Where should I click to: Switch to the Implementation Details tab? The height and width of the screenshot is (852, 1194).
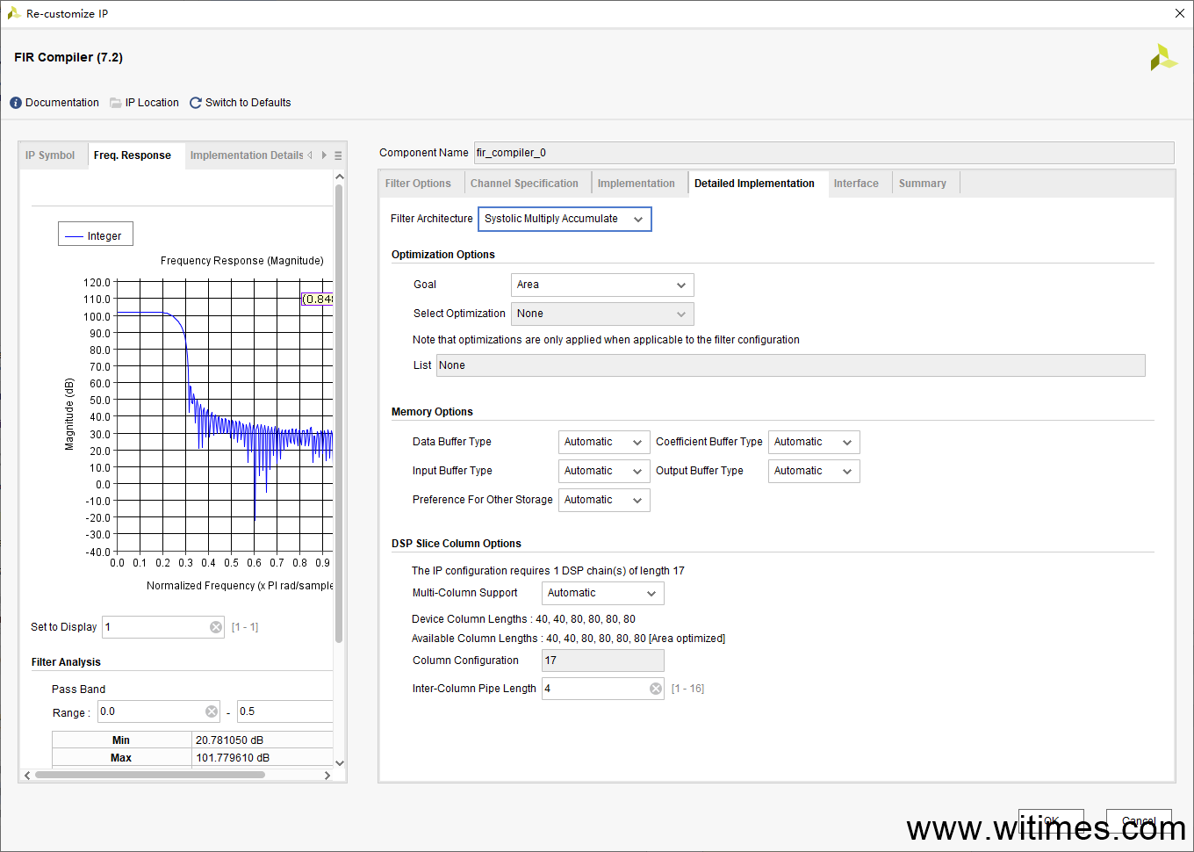pyautogui.click(x=246, y=155)
